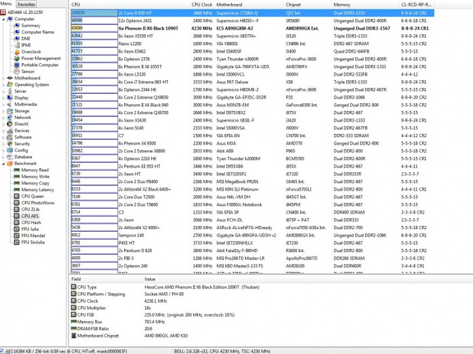Switch to the Menu tab
473x354 pixels.
[x=6, y=4]
